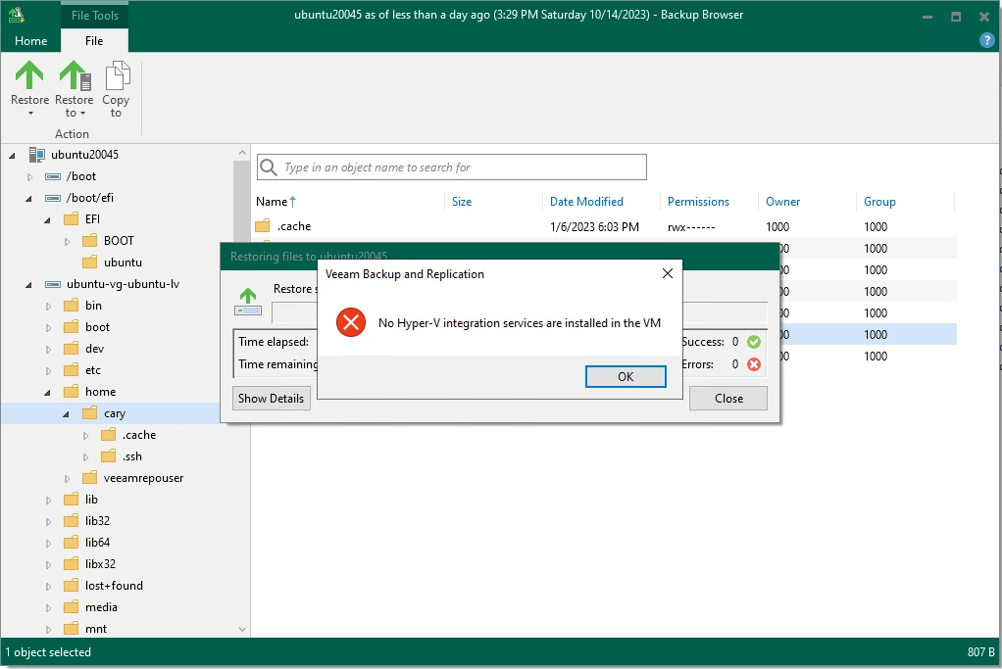Select the File tab
Image resolution: width=1002 pixels, height=669 pixels.
pyautogui.click(x=94, y=40)
